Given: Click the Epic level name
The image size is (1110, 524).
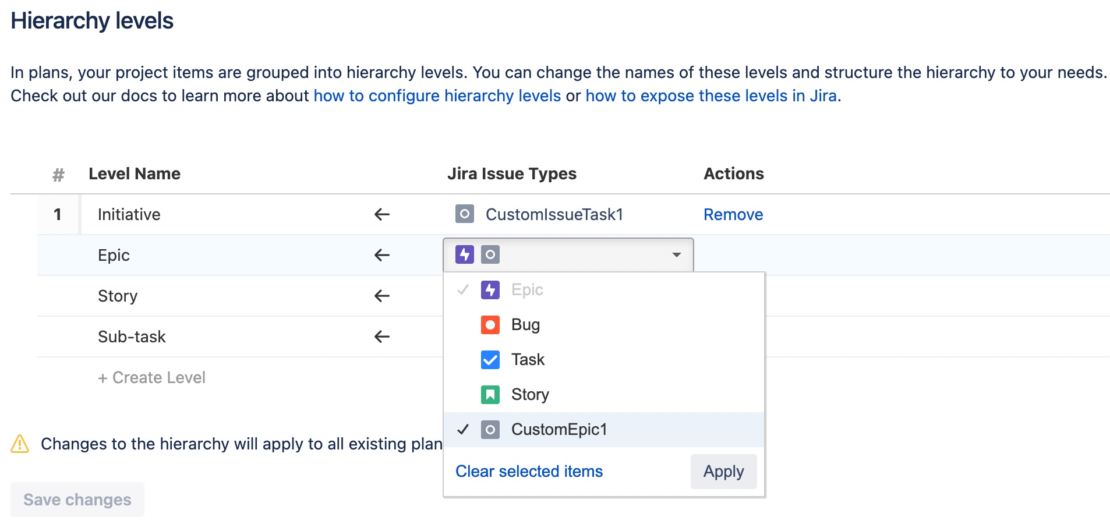Looking at the screenshot, I should [114, 255].
